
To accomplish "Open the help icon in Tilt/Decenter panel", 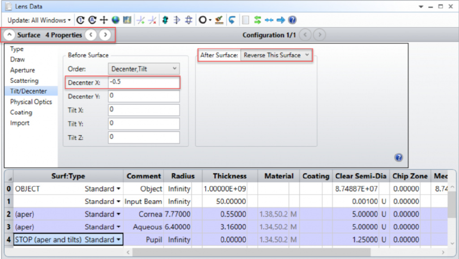I will (x=398, y=157).
